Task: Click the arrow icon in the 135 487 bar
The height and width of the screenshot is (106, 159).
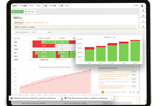Action: pos(68,53)
